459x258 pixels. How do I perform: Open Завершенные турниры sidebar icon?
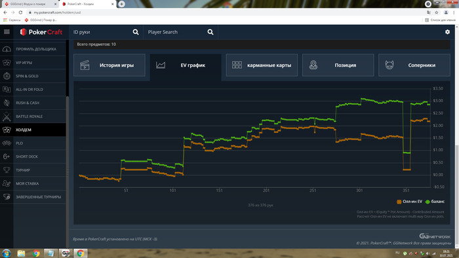pos(7,197)
